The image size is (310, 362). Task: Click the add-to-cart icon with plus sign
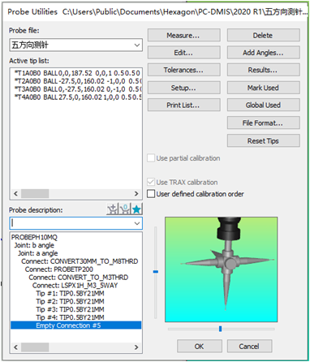pyautogui.click(x=112, y=209)
